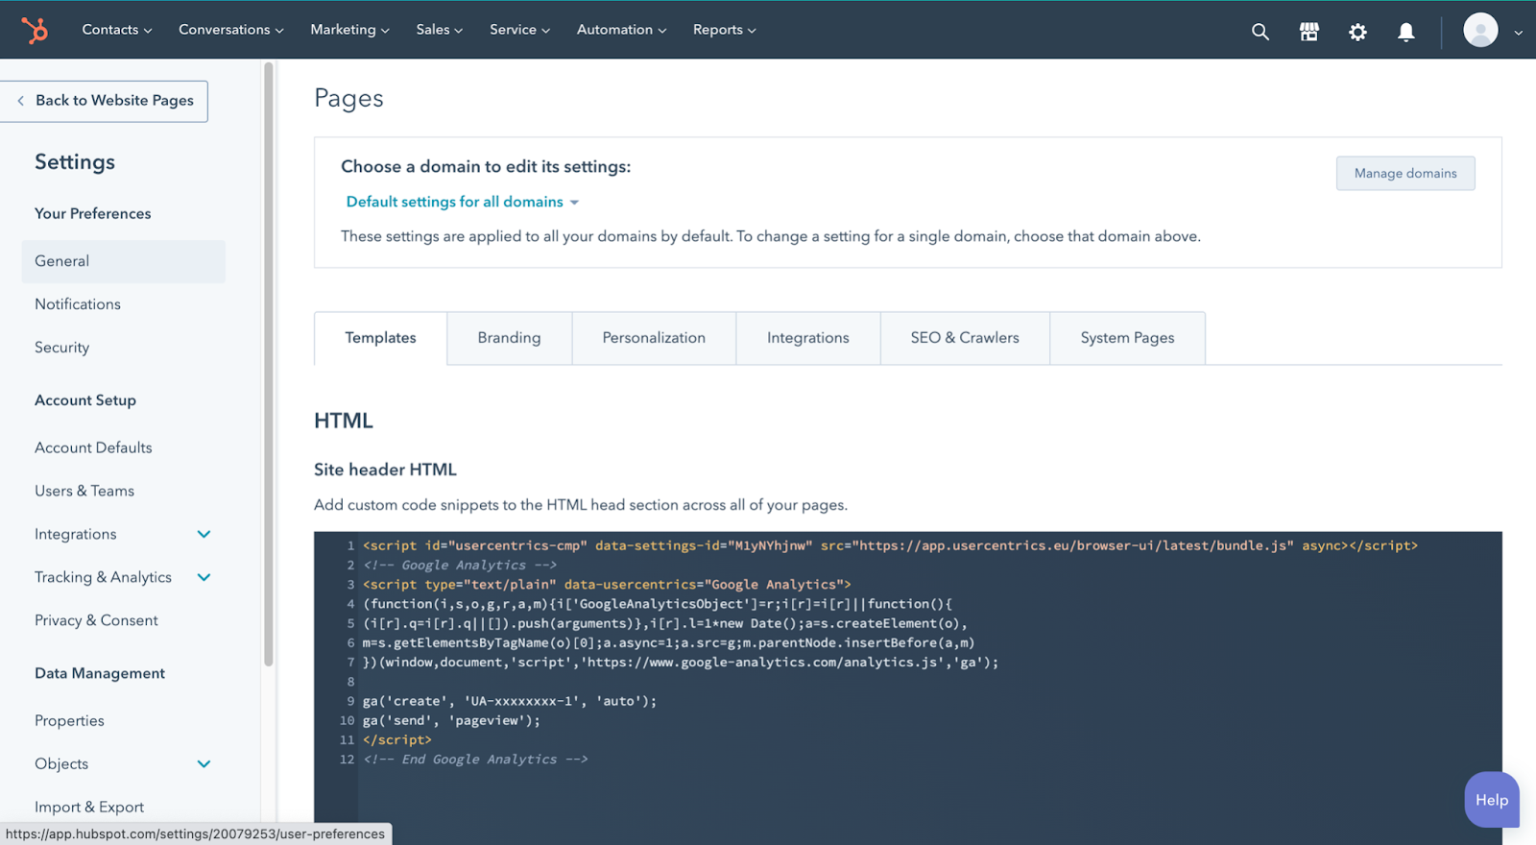Click the usercentrics-cmp script line
This screenshot has width=1536, height=845.
890,545
